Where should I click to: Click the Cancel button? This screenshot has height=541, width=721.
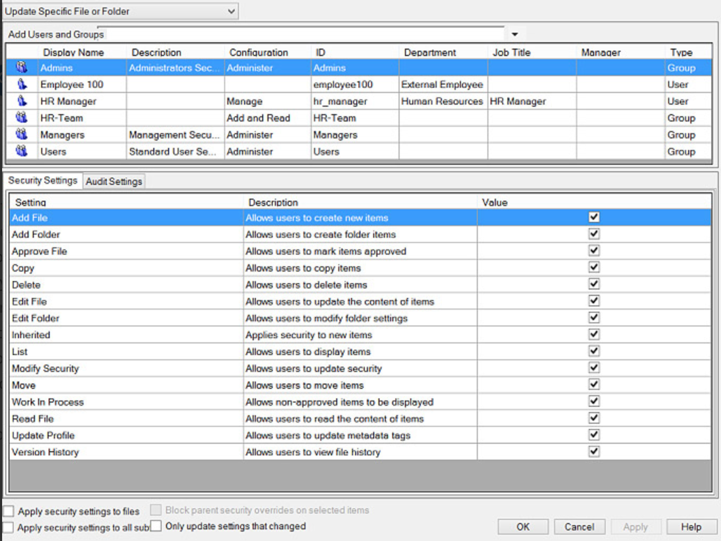point(579,526)
